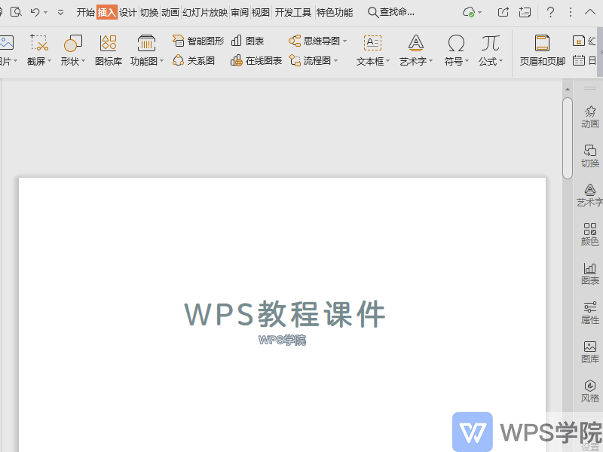Open the 颜色 color scheme panel
The height and width of the screenshot is (452, 603).
pyautogui.click(x=590, y=234)
